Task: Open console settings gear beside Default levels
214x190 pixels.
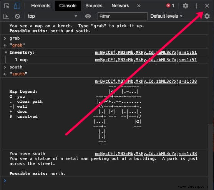Action: click(207, 16)
